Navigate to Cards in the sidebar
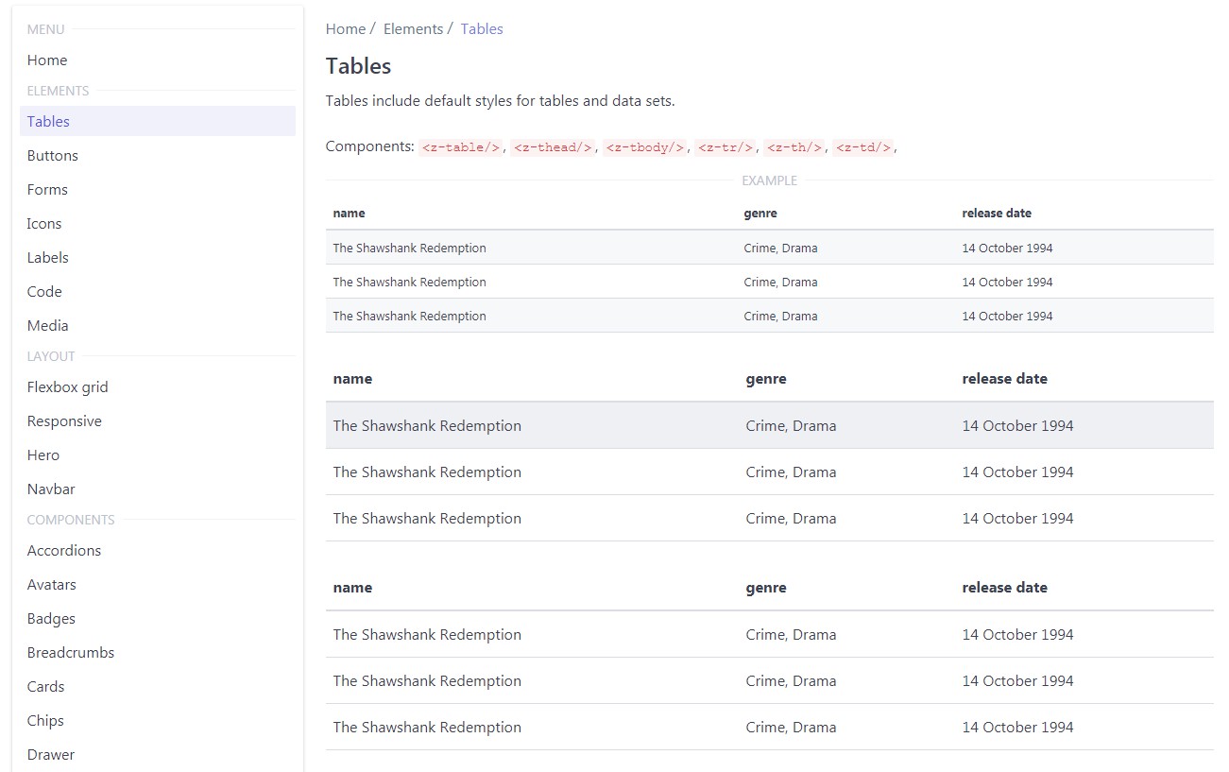 (157, 686)
